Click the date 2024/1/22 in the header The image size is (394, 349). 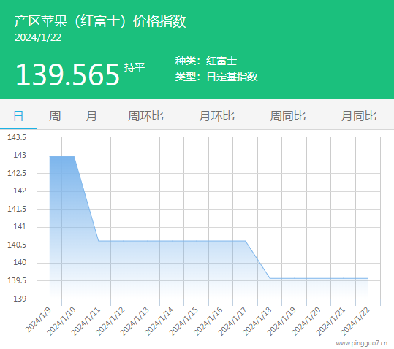38,38
